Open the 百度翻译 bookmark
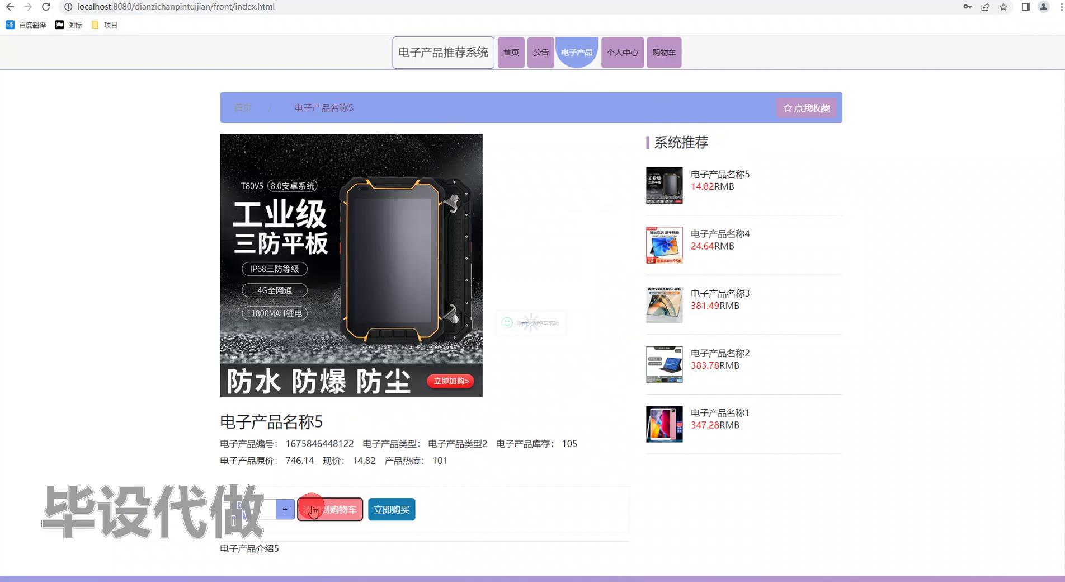The image size is (1065, 582). coord(26,25)
